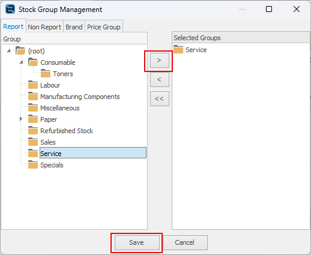Viewport: 311px width, 255px height.
Task: Click the Sales folder icon
Action: pyautogui.click(x=33, y=142)
